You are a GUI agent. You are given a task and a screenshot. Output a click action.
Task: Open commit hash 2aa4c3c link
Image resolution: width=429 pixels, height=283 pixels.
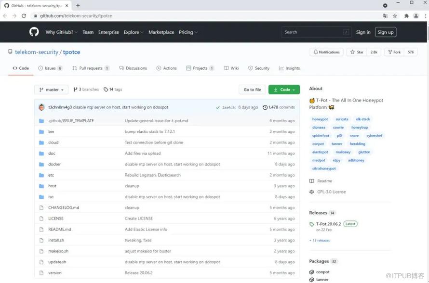(229, 107)
